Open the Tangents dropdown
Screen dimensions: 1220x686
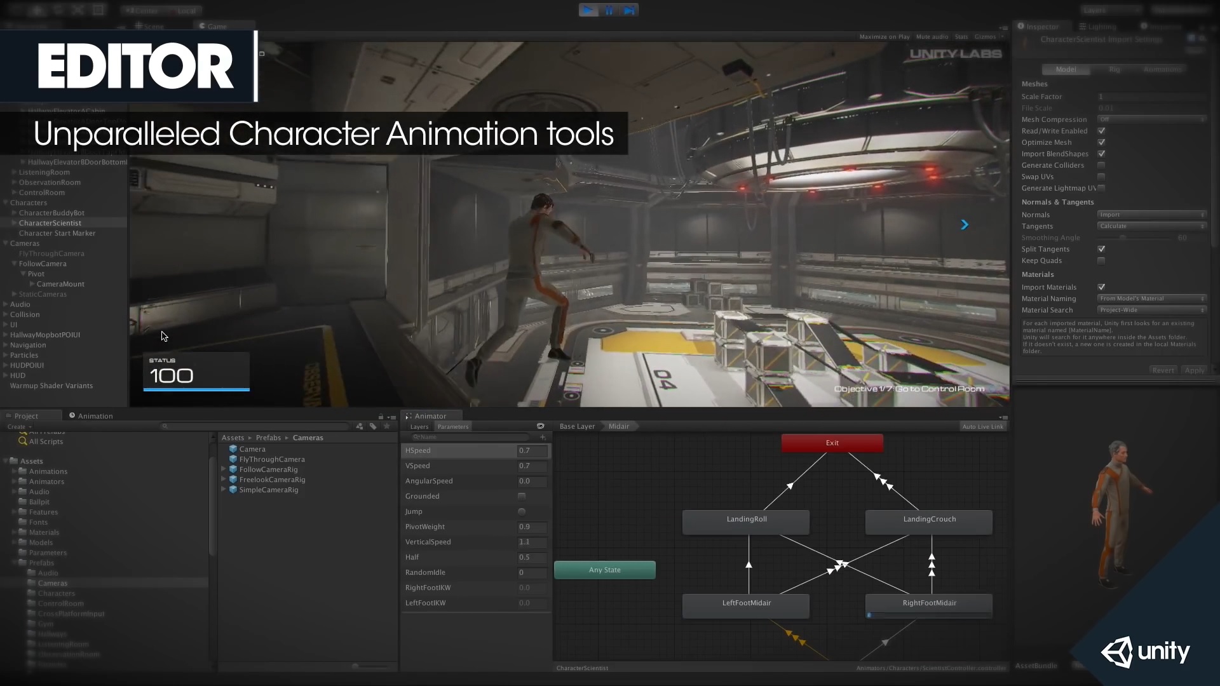1151,226
